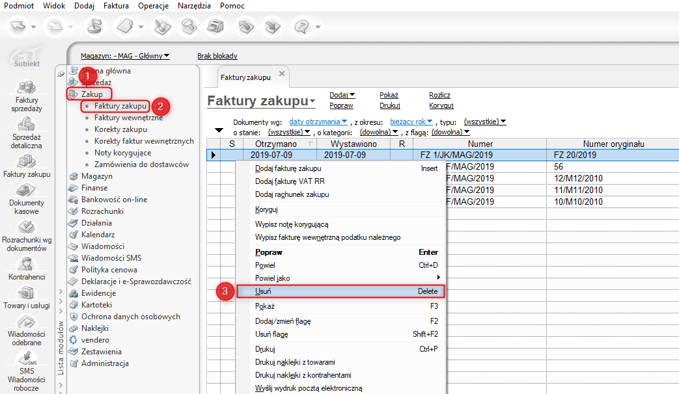Select Korekty zakupu in module tree
This screenshot has height=394, width=679.
click(x=120, y=129)
